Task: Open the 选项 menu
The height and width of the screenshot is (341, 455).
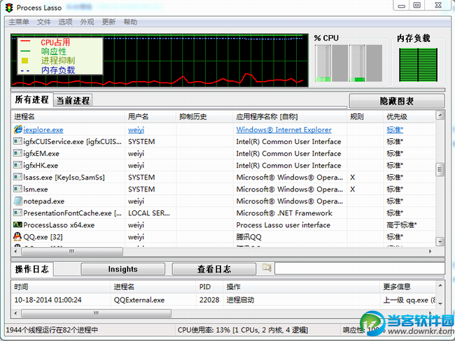Action: pos(66,22)
